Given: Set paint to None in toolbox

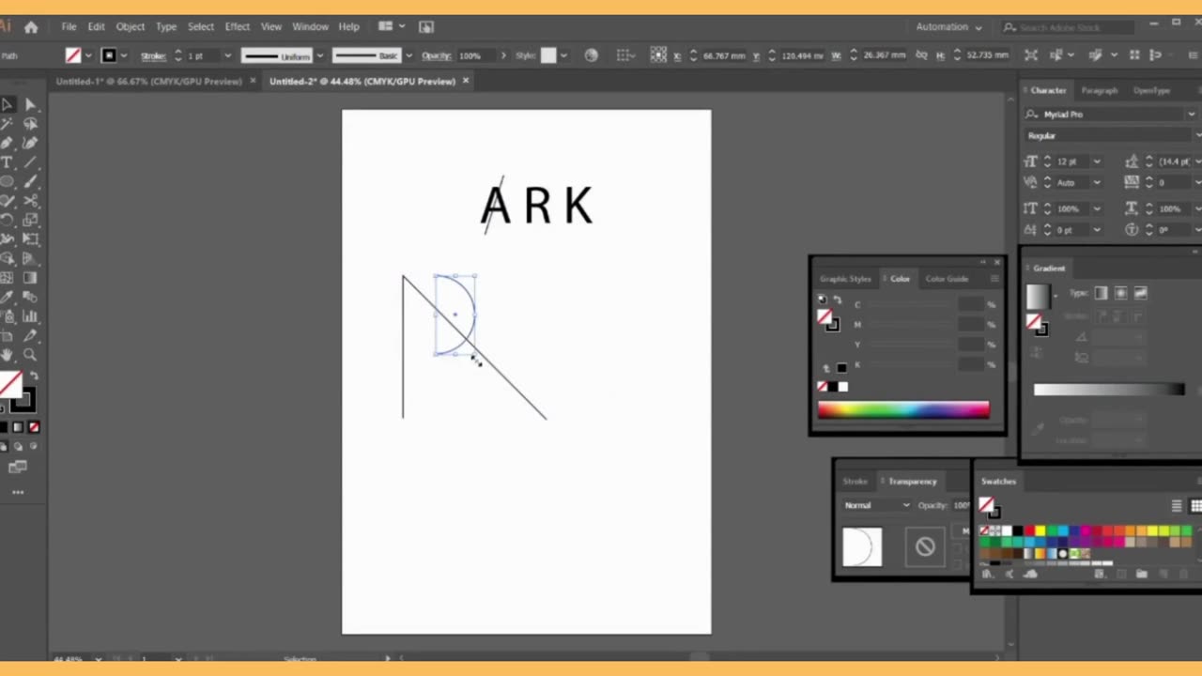Looking at the screenshot, I should point(34,427).
